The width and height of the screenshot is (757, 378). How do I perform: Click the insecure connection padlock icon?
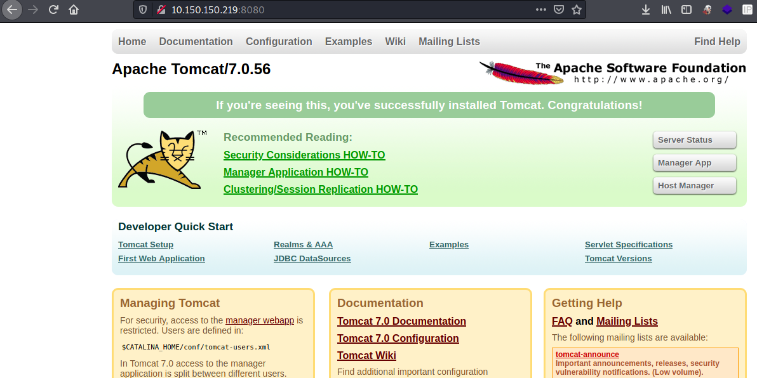point(161,10)
